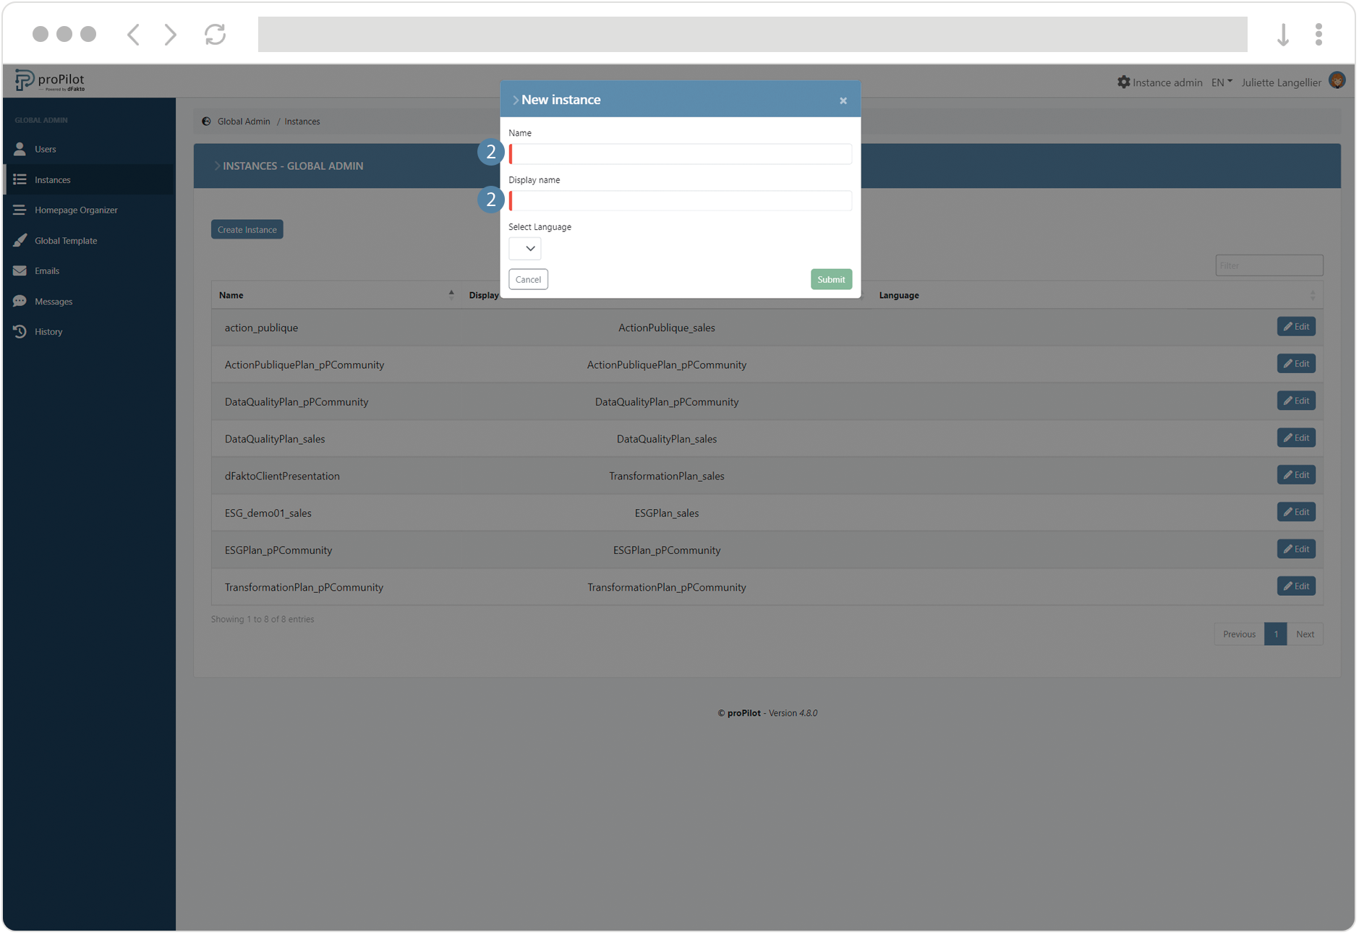Open Messages via the chat bubble icon

click(20, 301)
